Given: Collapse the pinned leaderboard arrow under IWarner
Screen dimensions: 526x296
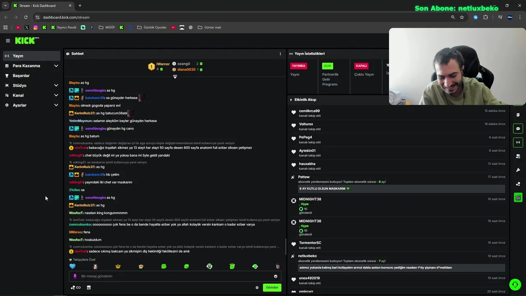Looking at the screenshot, I should pyautogui.click(x=175, y=76).
